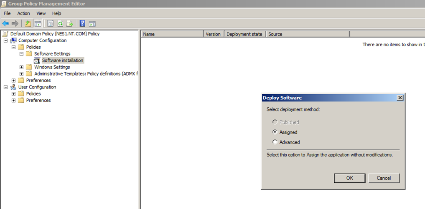Open the blue Help question mark icon
This screenshot has height=209, width=425.
(x=83, y=23)
